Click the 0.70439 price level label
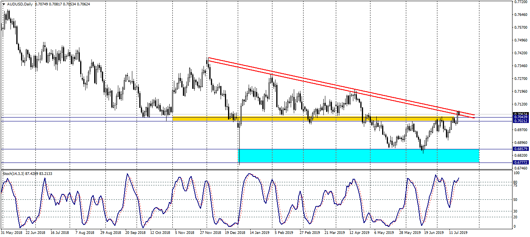The image size is (530, 237). tap(520, 117)
